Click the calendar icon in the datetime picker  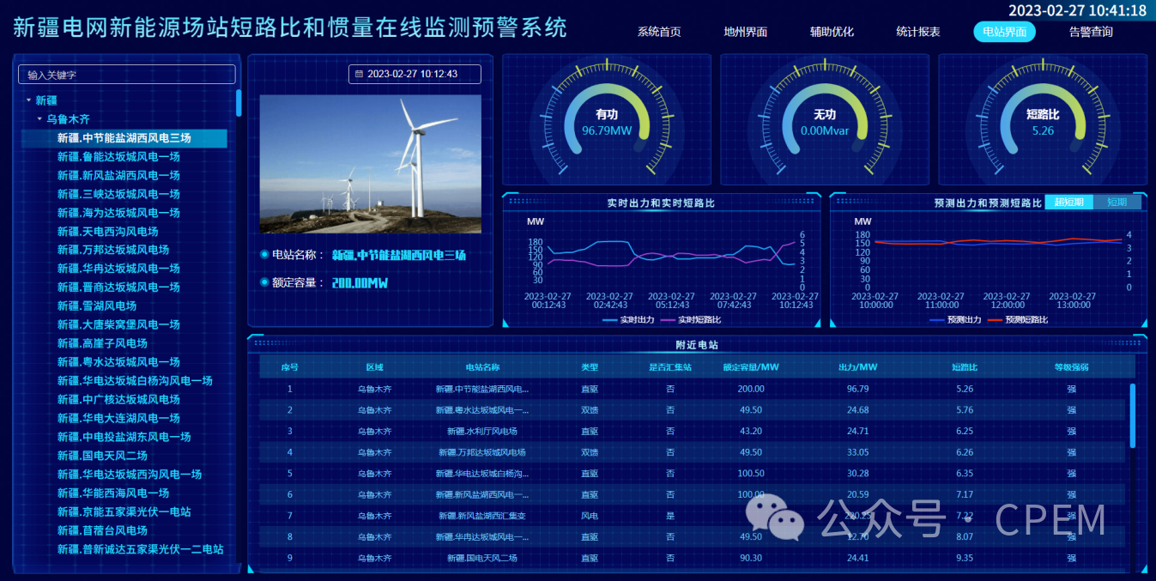tap(359, 74)
